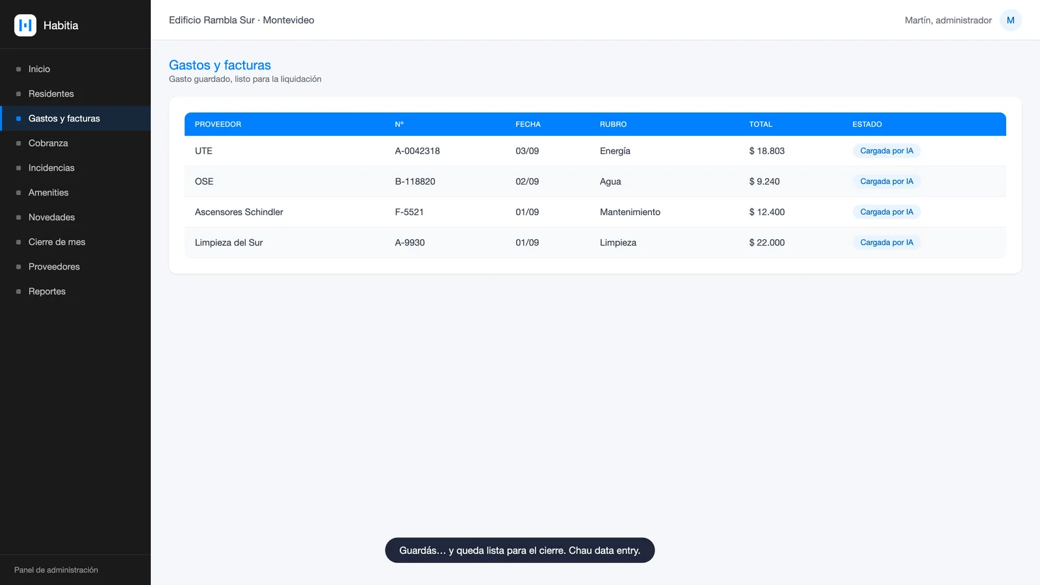Click invoice number A-9930

pyautogui.click(x=410, y=242)
